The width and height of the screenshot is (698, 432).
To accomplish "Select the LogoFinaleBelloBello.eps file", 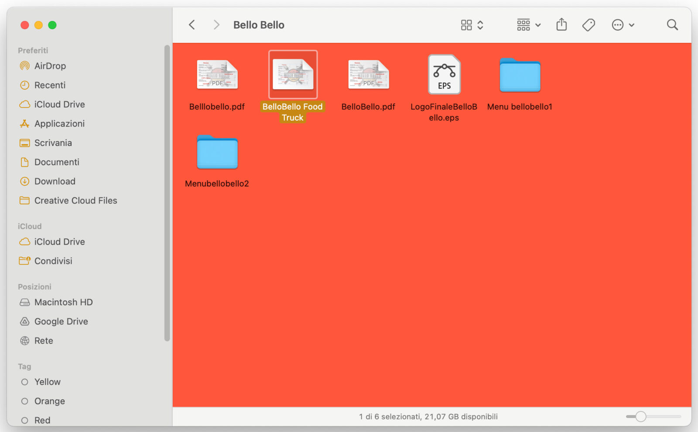I will [x=444, y=74].
